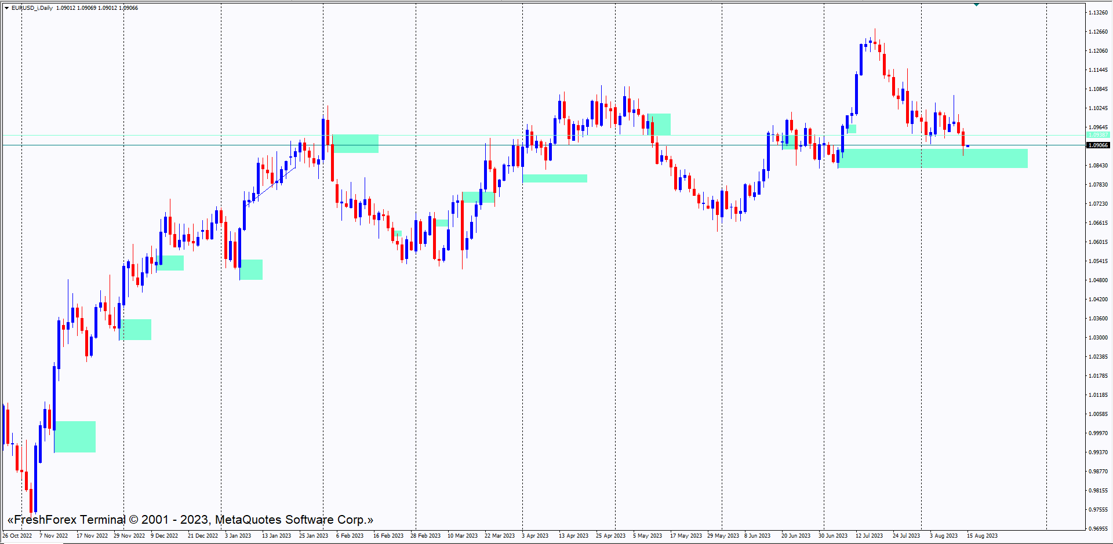Select green rectangle near 29 Nov 2022
This screenshot has width=1113, height=544.
(136, 330)
